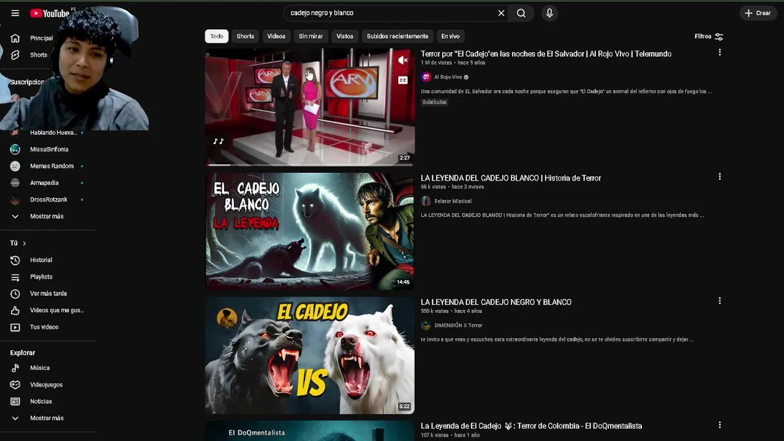Viewport: 784px width, 441px height.
Task: Click preview progress bar of first video
Action: 309,165
